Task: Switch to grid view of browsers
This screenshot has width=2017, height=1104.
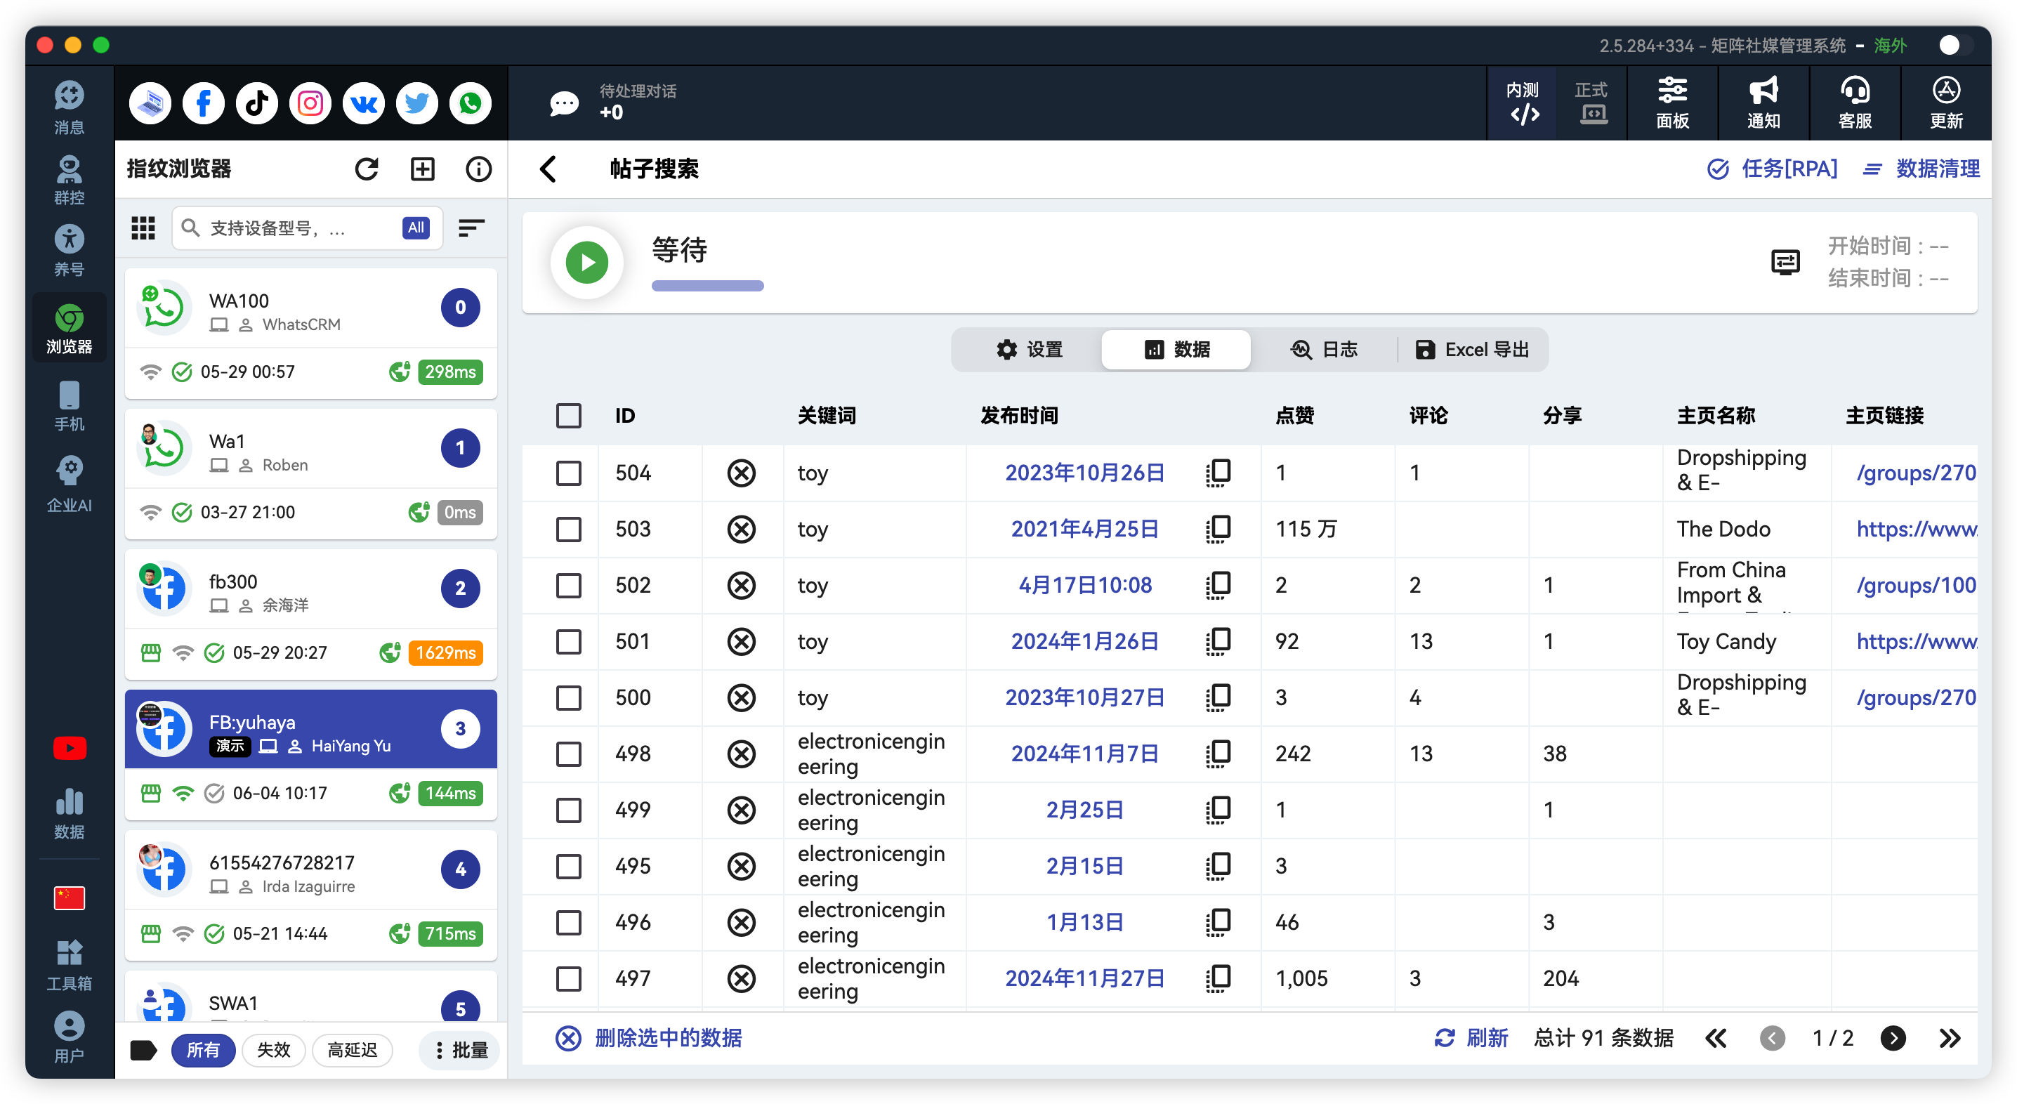Action: [x=143, y=228]
